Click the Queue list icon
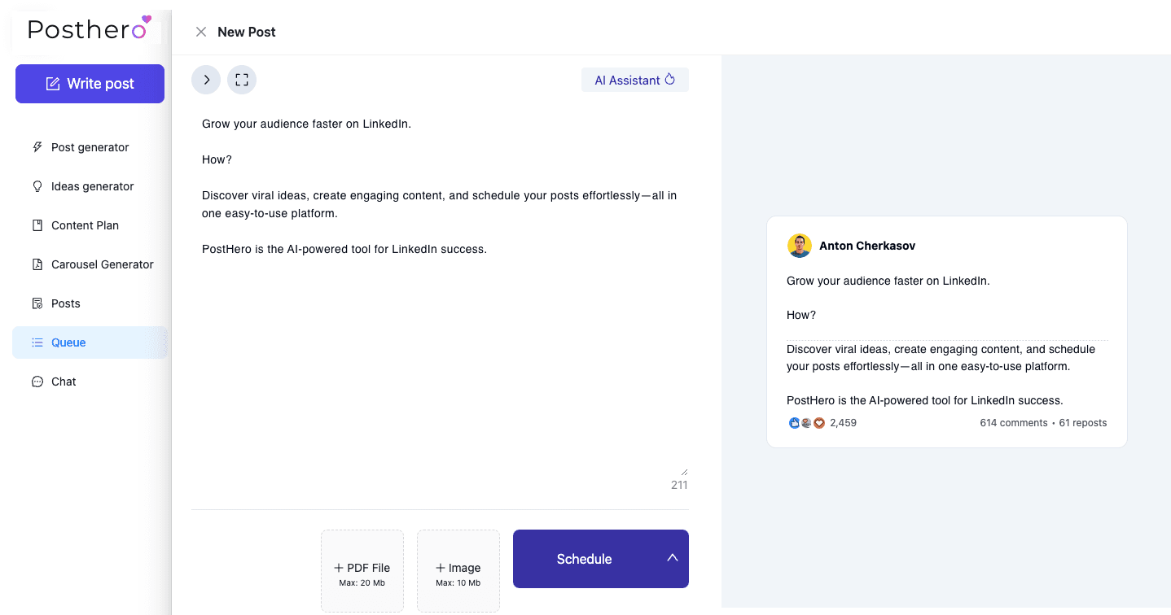This screenshot has width=1171, height=615. point(37,342)
